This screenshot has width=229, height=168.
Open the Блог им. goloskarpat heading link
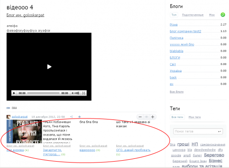[25, 15]
